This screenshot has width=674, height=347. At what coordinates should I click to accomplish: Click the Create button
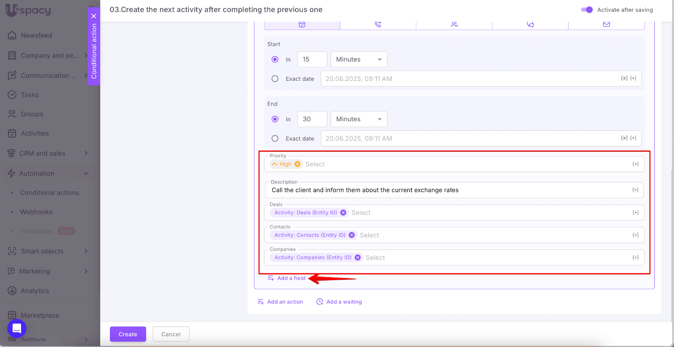128,334
